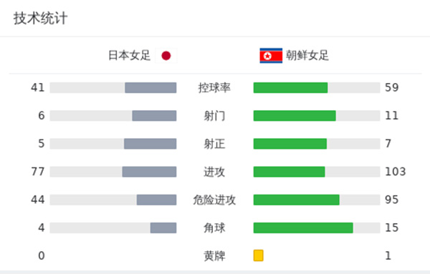Click Japan's 控球率 gray bar
430x274 pixels.
pos(150,88)
